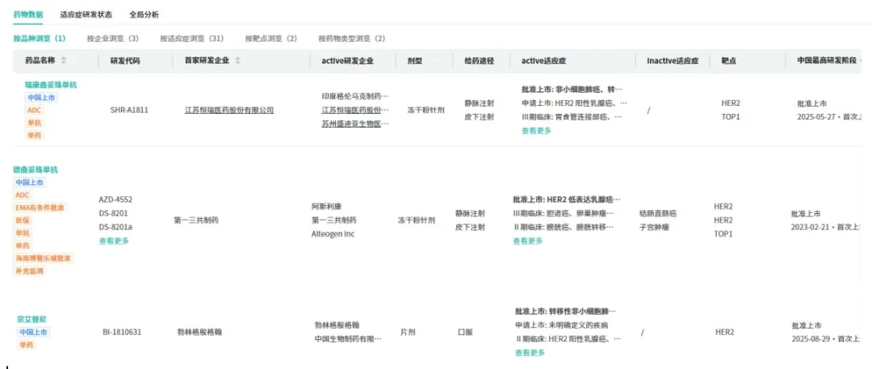Switch to 按药物类型浏览 (2) view
The image size is (872, 369).
tap(351, 38)
